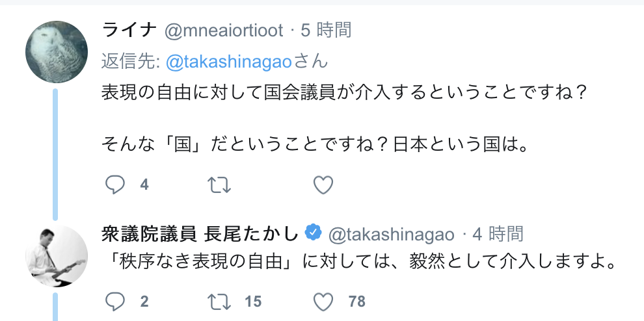Click the blue verified badge icon
This screenshot has width=644, height=321.
(x=314, y=233)
